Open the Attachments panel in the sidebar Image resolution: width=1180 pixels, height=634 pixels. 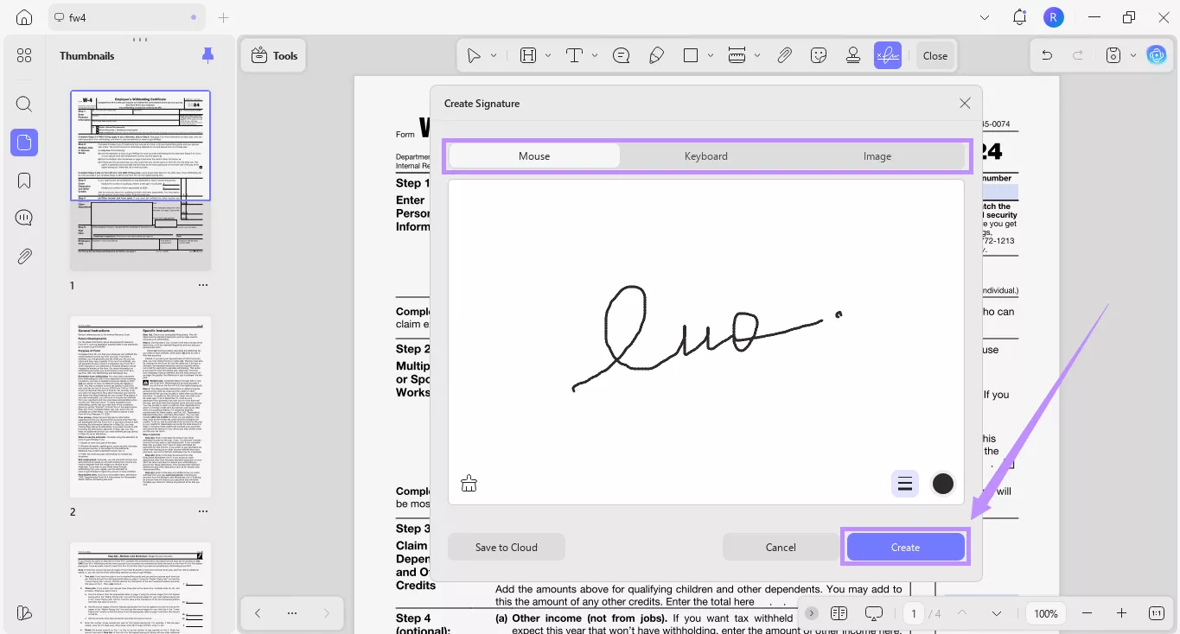23,256
